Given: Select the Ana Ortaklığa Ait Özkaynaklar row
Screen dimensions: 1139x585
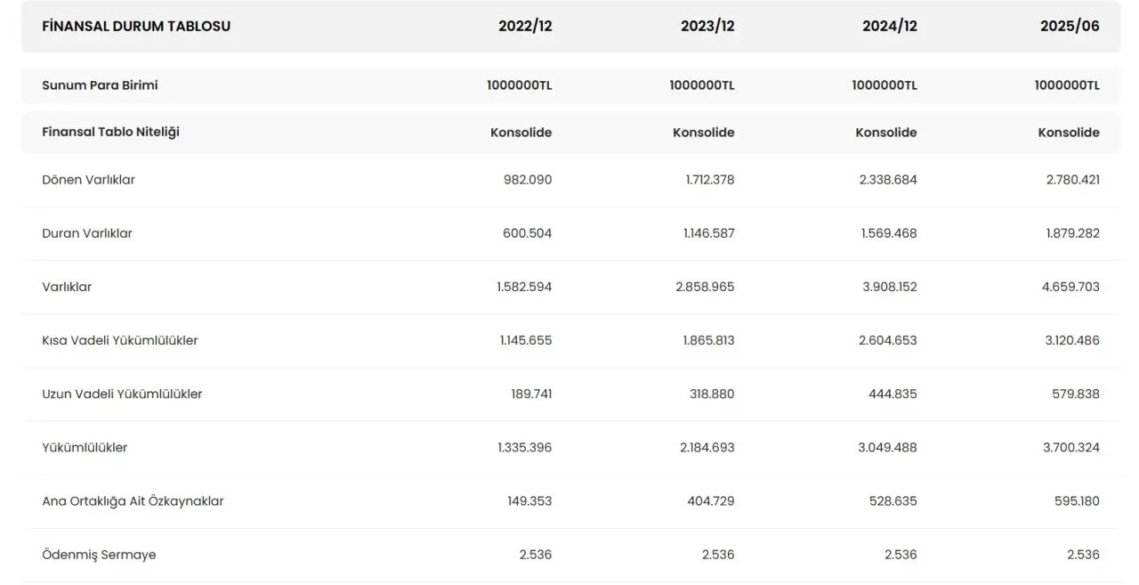Looking at the screenshot, I should point(133,501).
